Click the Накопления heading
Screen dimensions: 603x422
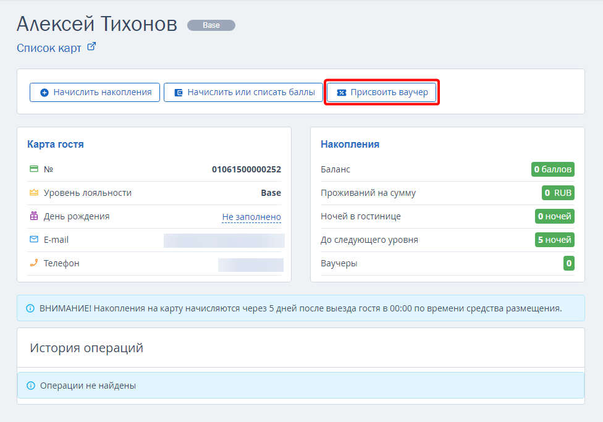point(350,144)
